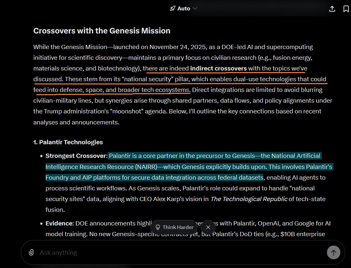Click the 'November 24, 2025' date text

point(177,47)
